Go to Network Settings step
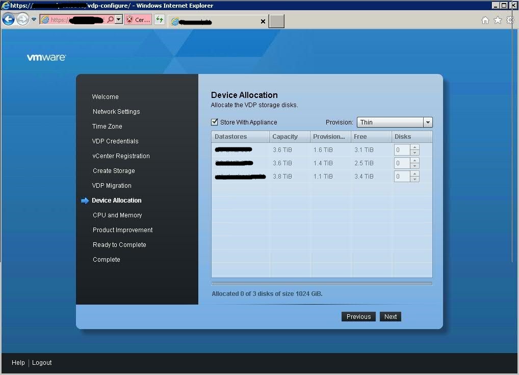 (116, 112)
